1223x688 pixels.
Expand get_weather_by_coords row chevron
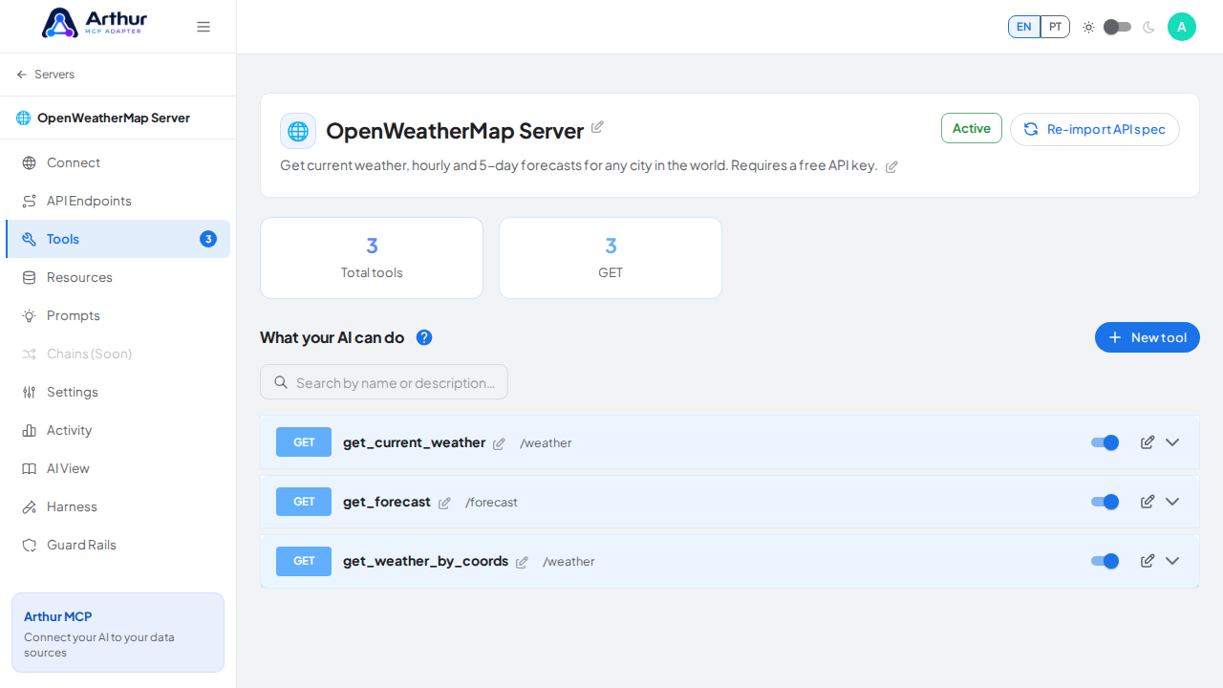click(x=1172, y=561)
